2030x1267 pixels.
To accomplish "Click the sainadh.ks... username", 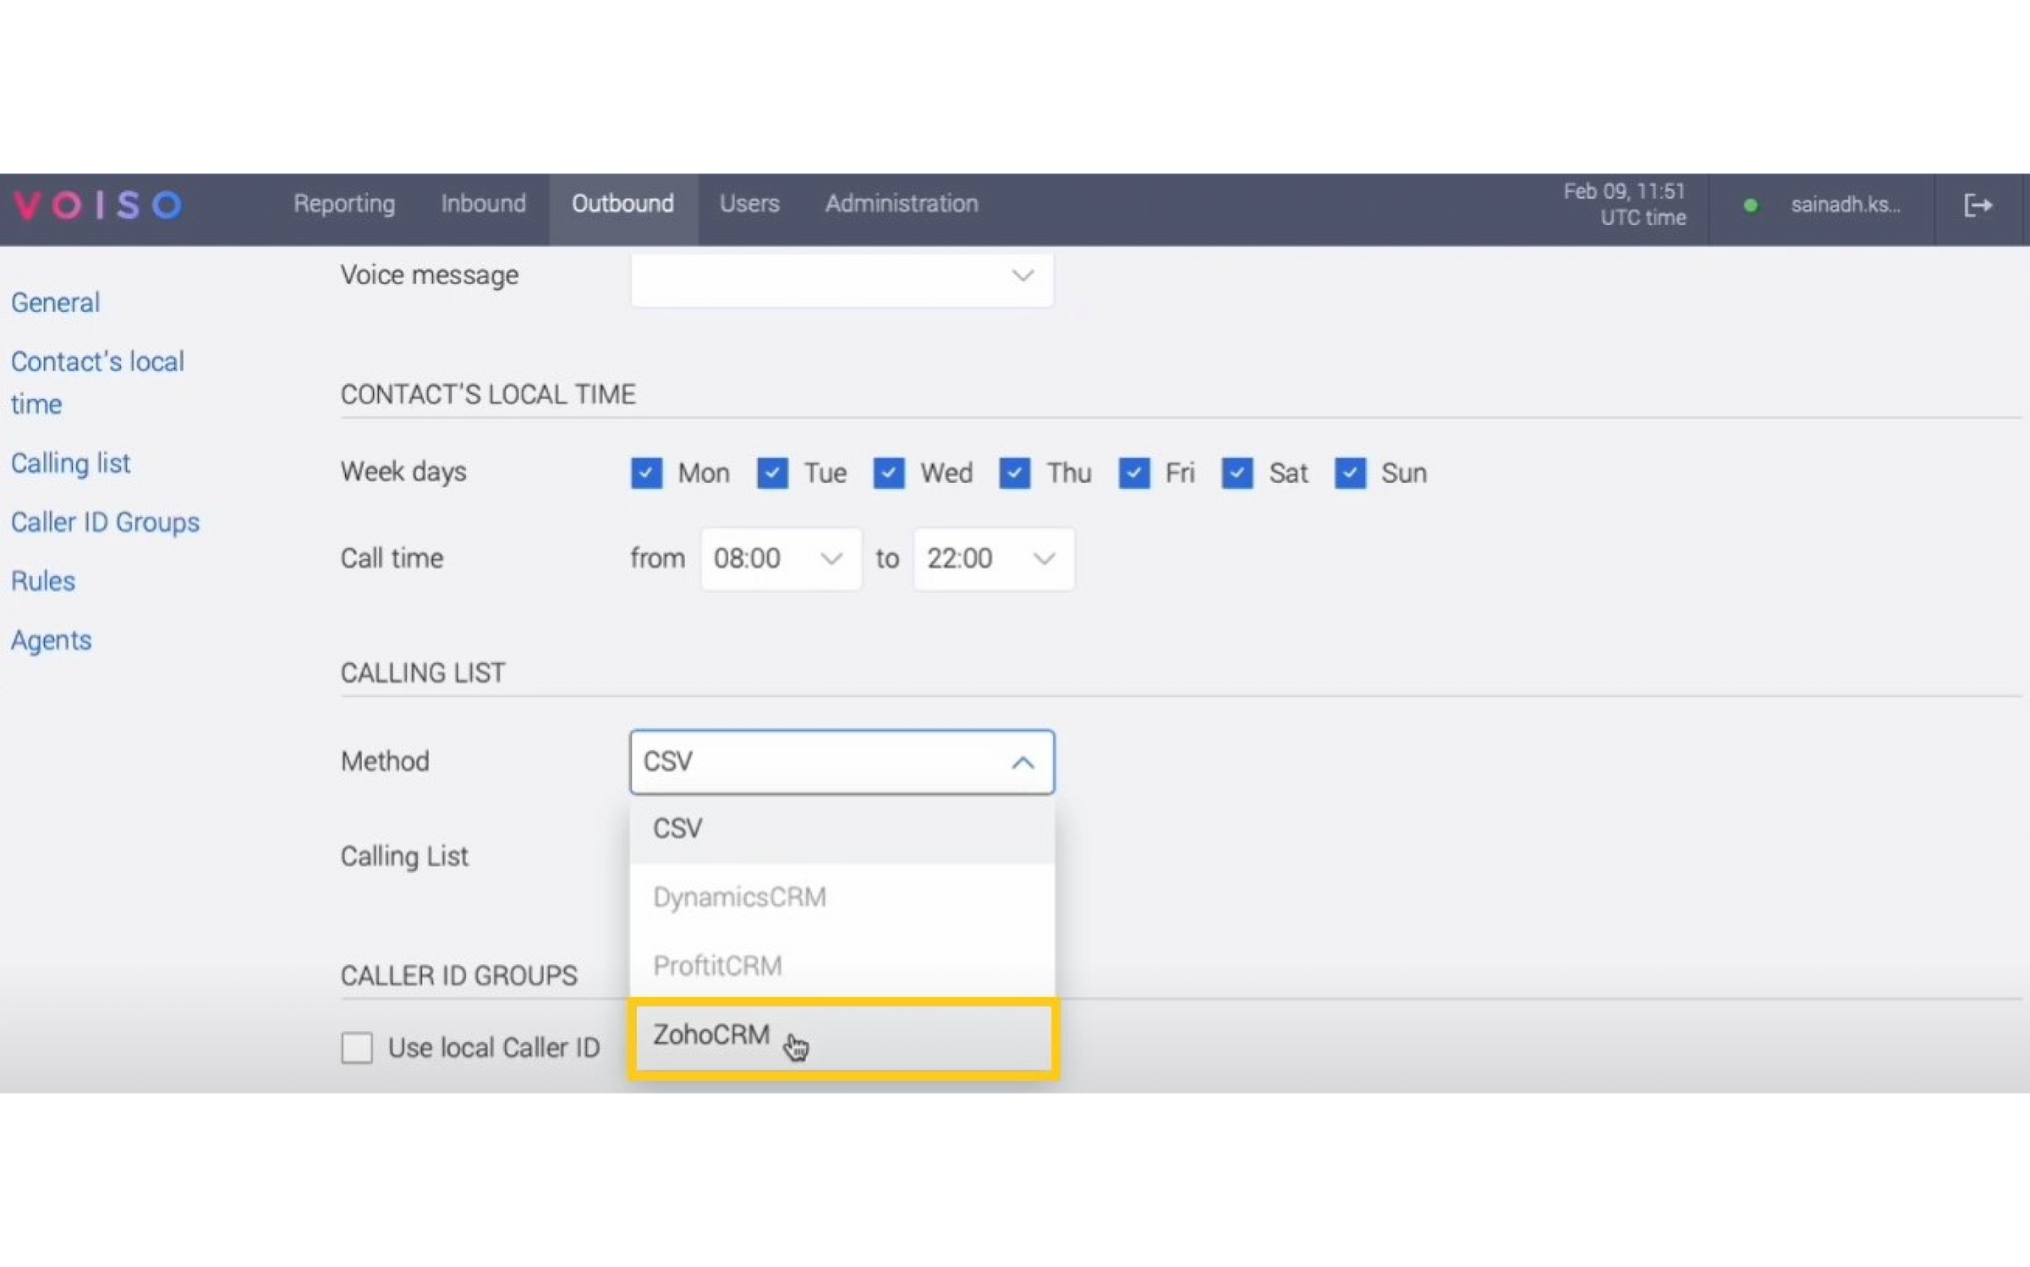I will 1845,205.
